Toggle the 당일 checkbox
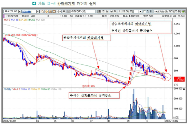188x124 pixels. [x=145, y=12]
